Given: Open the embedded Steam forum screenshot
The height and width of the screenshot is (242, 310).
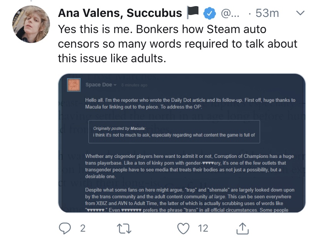Looking at the screenshot, I should (x=182, y=143).
